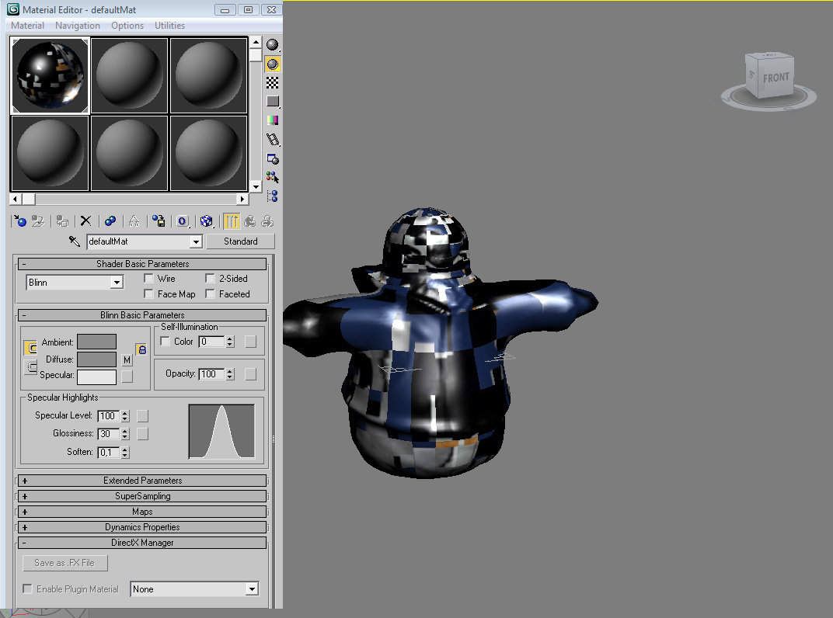This screenshot has width=833, height=618.
Task: Click the Material menu
Action: pyautogui.click(x=27, y=25)
